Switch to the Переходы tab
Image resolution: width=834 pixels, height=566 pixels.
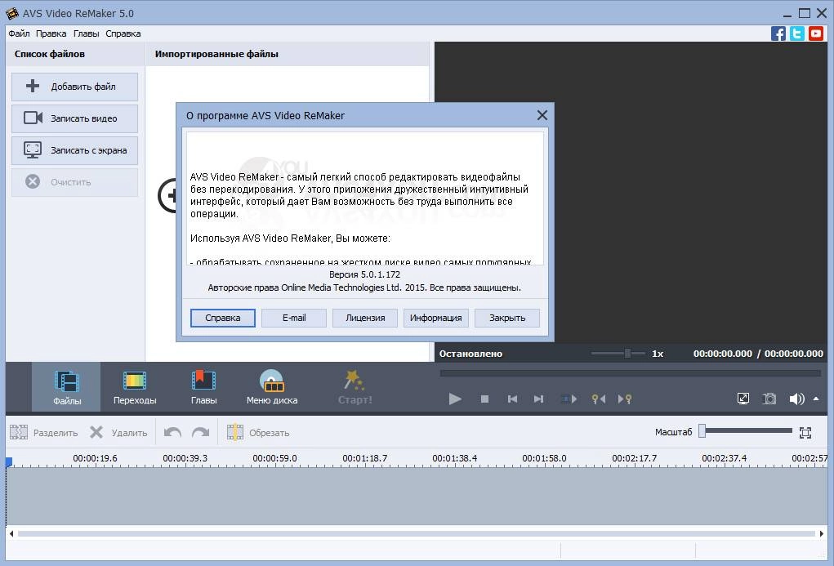click(135, 387)
